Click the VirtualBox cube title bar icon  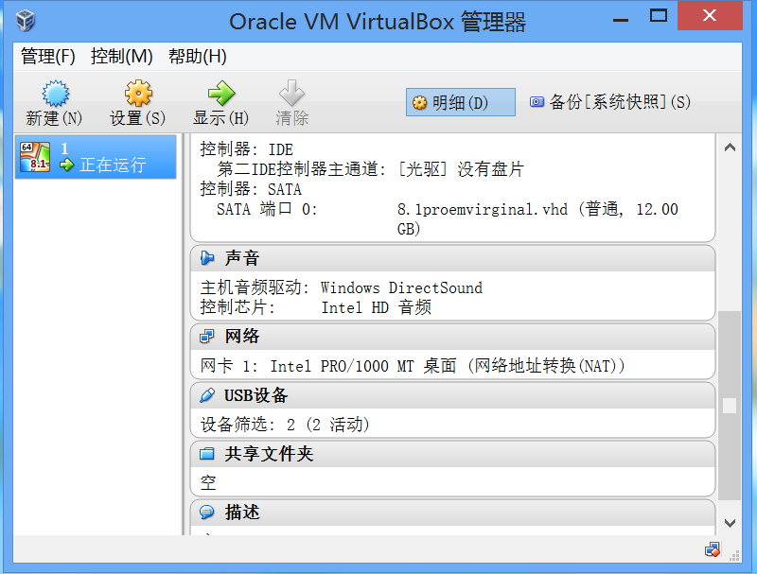(26, 21)
